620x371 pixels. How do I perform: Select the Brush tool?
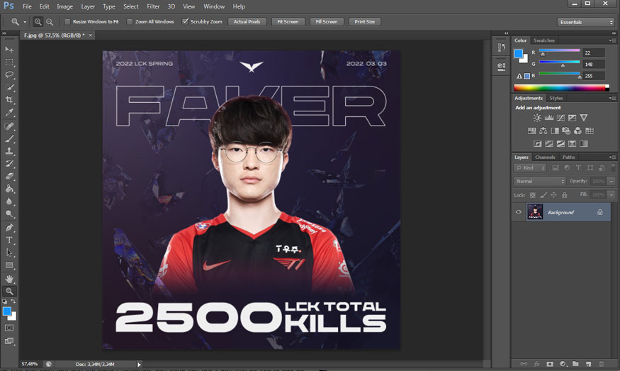tap(9, 138)
